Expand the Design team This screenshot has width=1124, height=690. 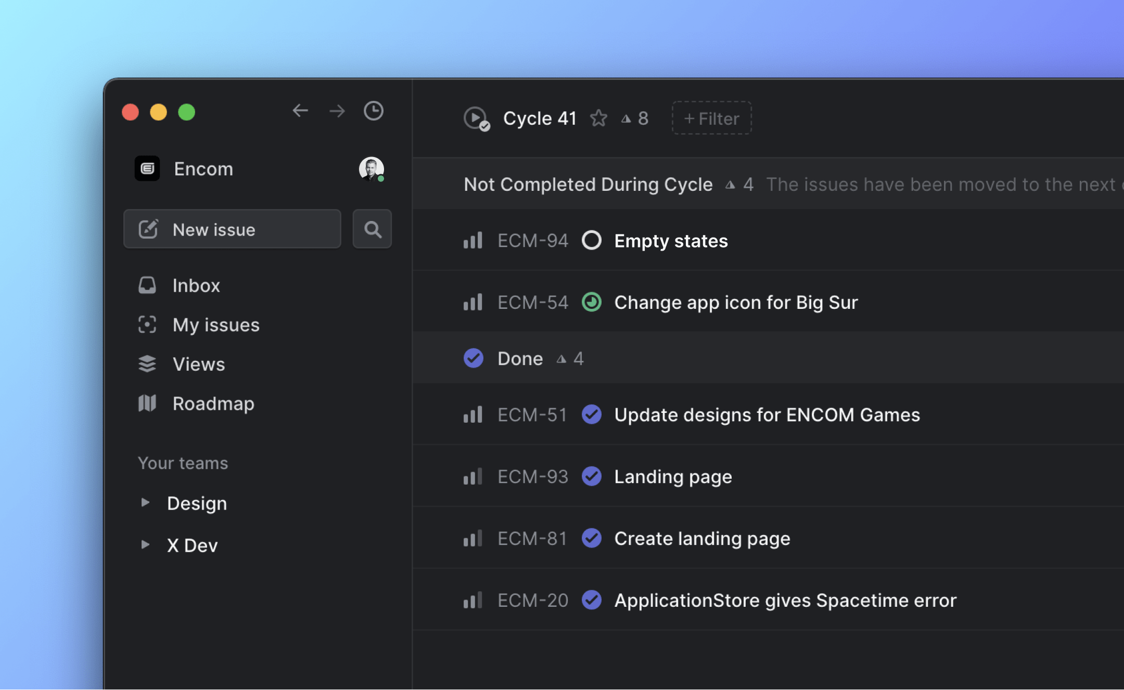tap(145, 502)
